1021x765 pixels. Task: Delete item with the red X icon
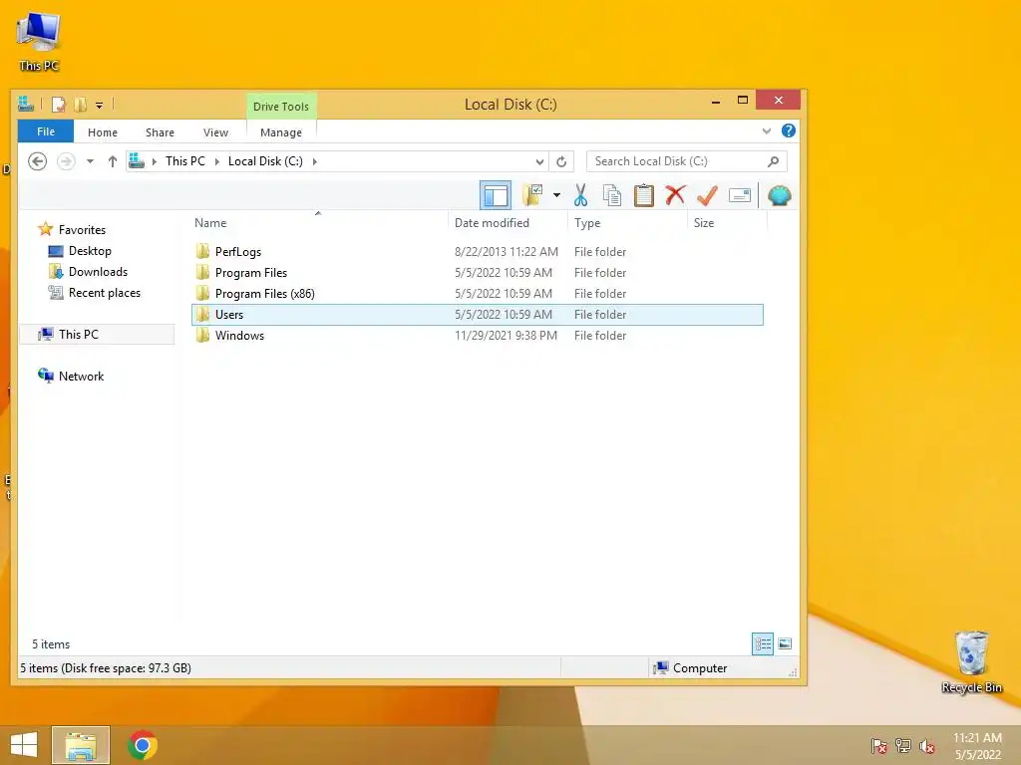point(675,194)
